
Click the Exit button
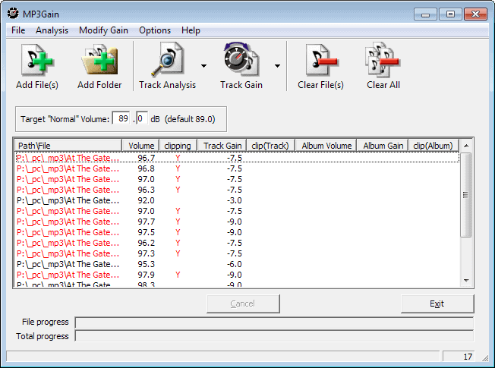click(x=437, y=304)
